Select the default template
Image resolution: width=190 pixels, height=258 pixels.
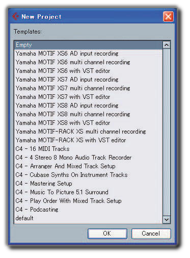[x=88, y=218]
